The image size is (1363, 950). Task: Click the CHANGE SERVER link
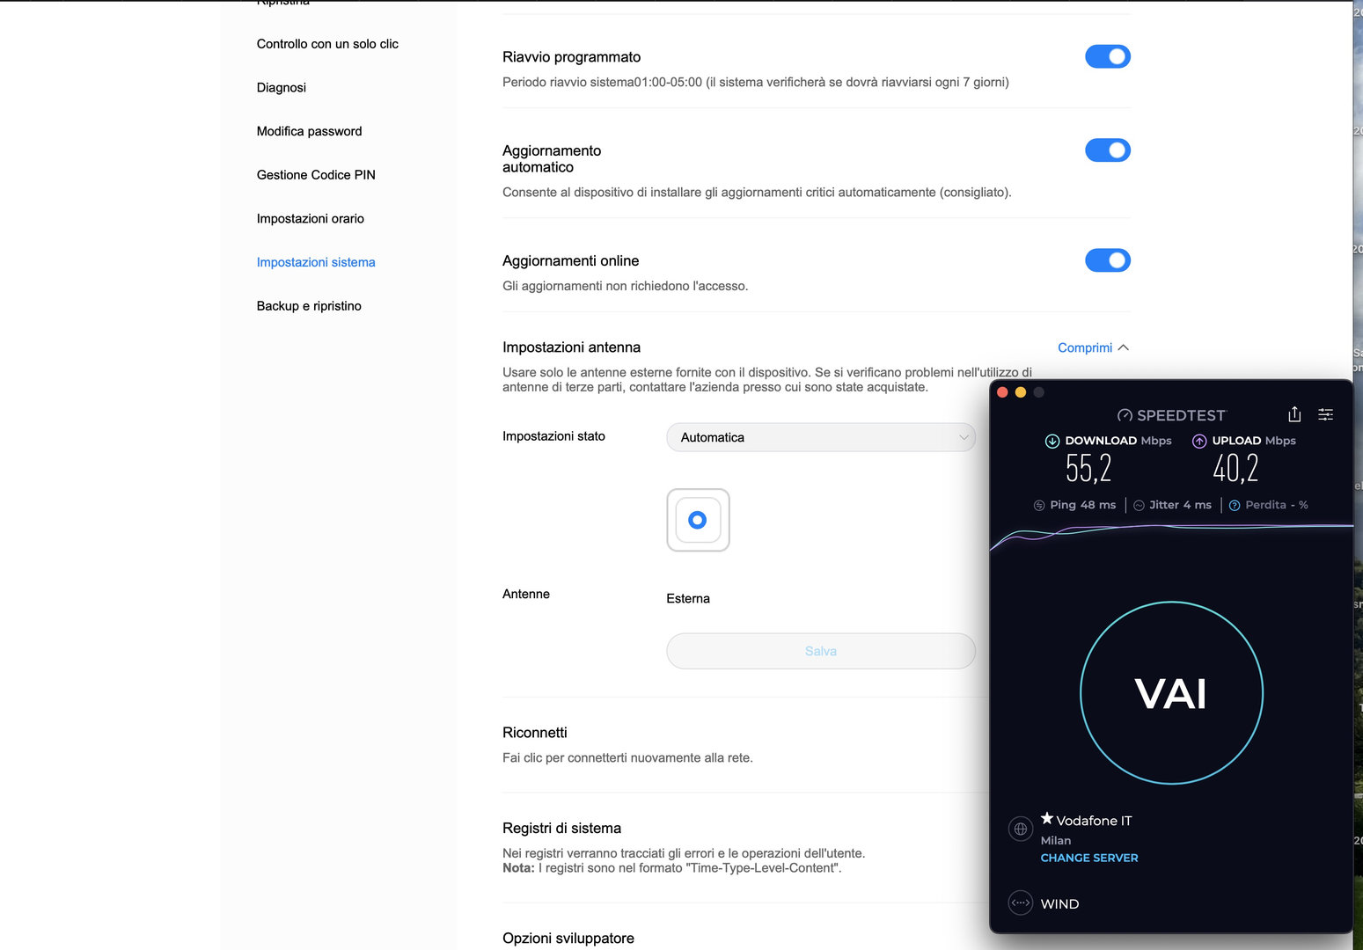point(1089,858)
